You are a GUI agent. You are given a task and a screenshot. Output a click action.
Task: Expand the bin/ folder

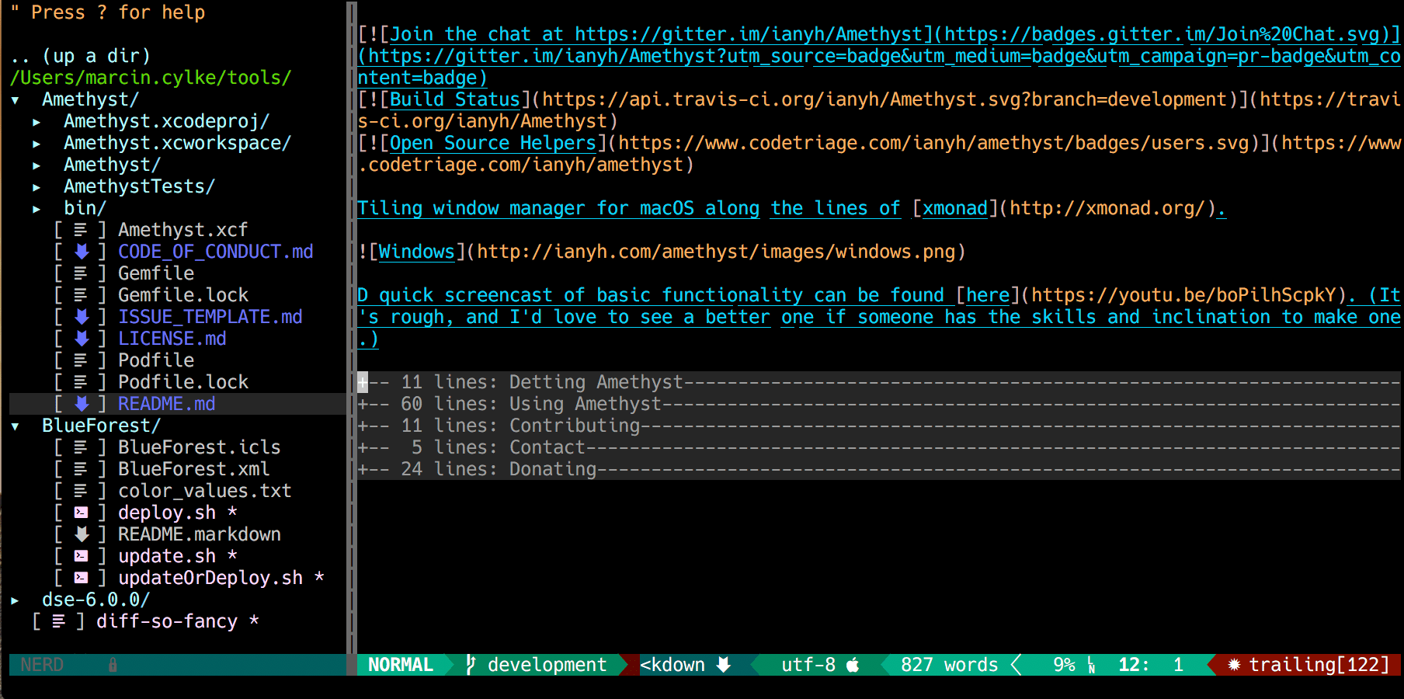coord(36,209)
